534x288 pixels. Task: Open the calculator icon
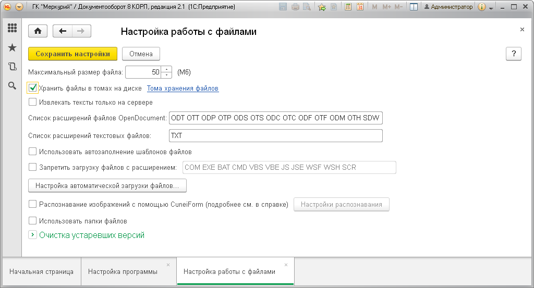tap(348, 7)
